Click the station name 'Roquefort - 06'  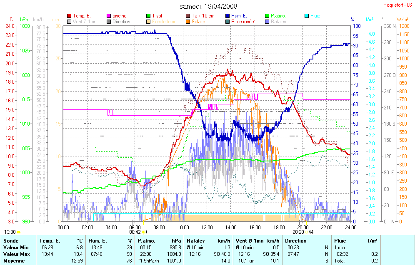coord(397,5)
